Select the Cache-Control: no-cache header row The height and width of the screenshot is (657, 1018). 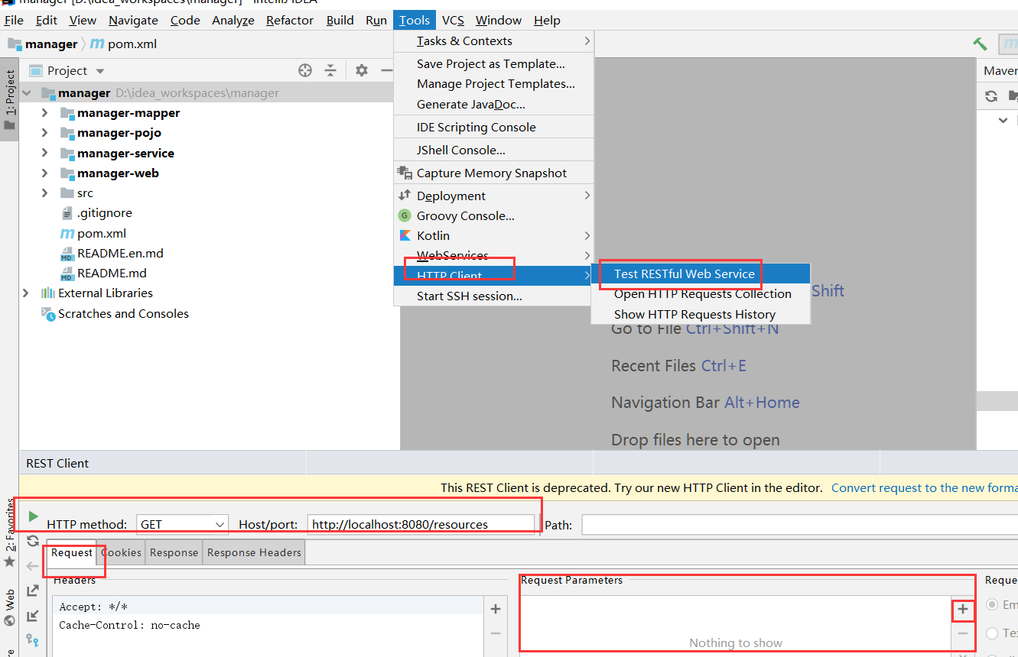[x=268, y=626]
